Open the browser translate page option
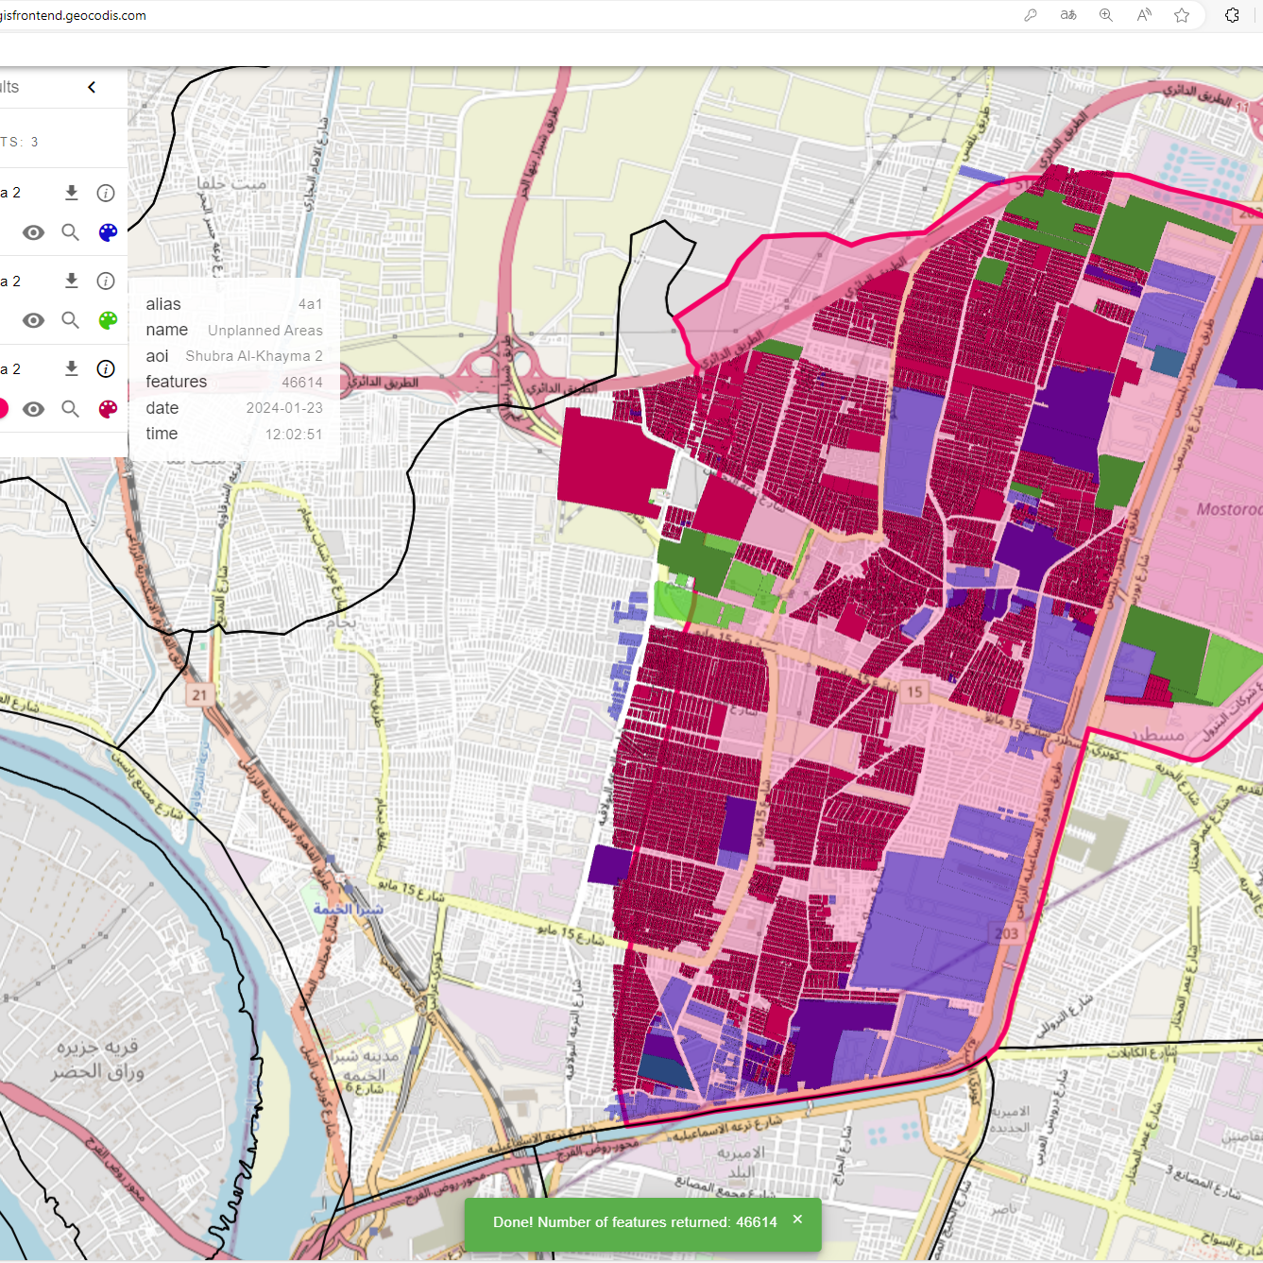 pyautogui.click(x=1068, y=15)
